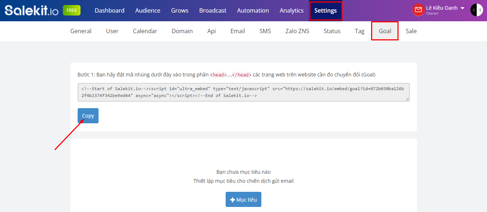487x212 pixels.
Task: Open the black-and-white avatar icon
Action: click(477, 10)
